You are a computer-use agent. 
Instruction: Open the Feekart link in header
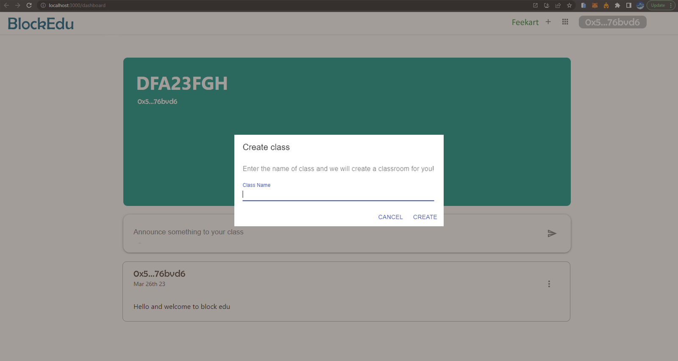click(x=525, y=22)
